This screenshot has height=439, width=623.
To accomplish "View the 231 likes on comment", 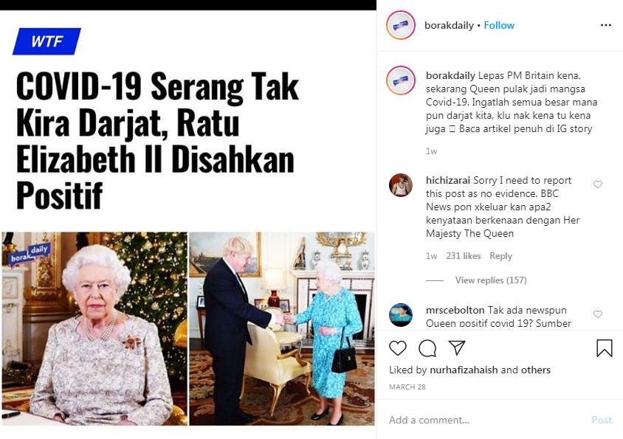I will point(464,256).
